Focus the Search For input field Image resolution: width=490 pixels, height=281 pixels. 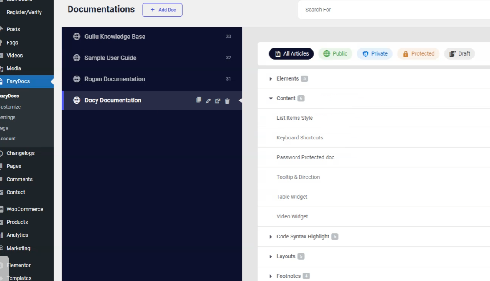(394, 10)
